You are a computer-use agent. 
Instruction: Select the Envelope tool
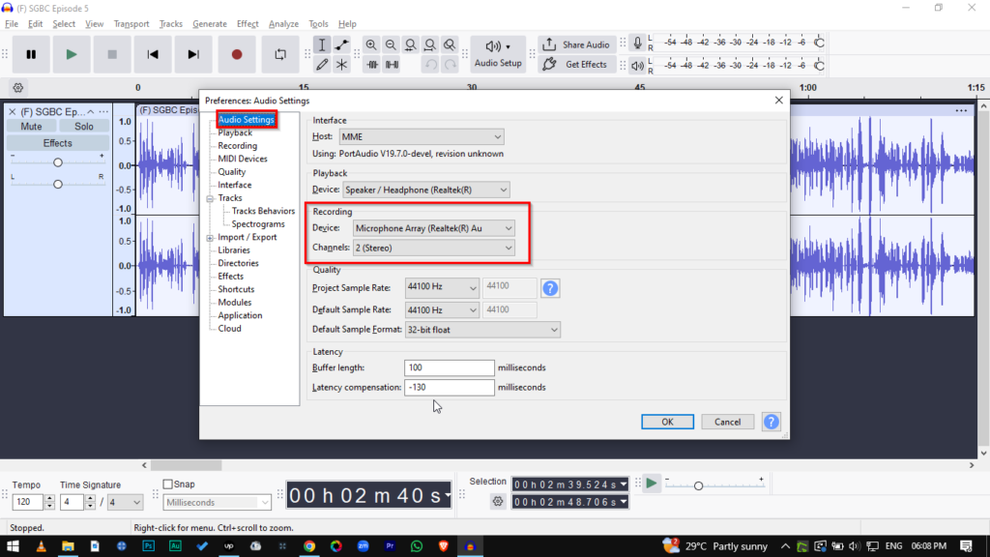pos(341,45)
